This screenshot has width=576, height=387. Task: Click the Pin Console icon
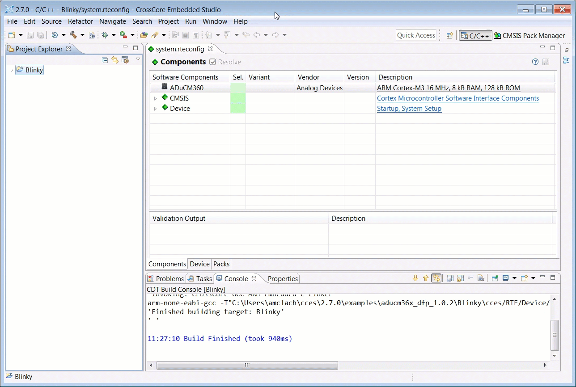(x=495, y=278)
